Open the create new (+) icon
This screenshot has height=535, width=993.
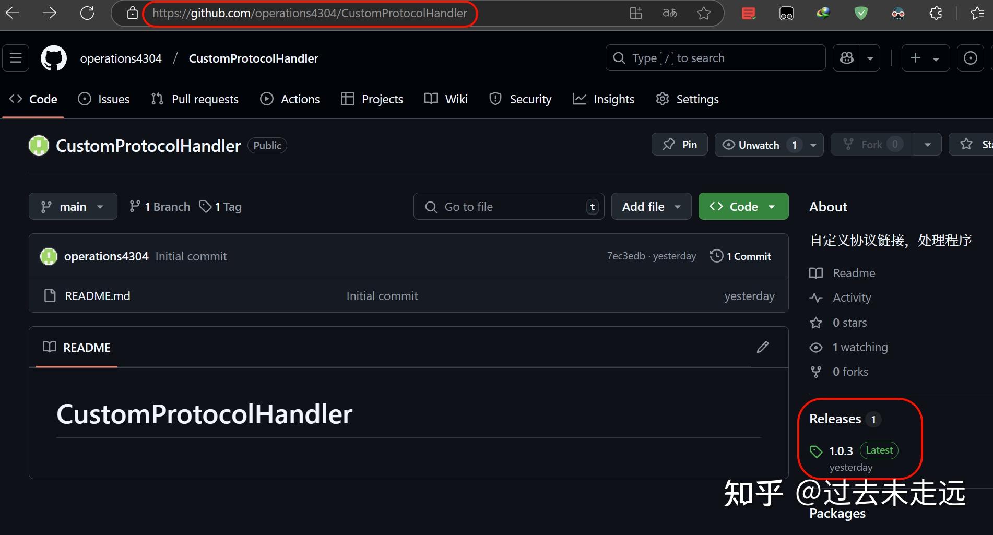point(915,58)
